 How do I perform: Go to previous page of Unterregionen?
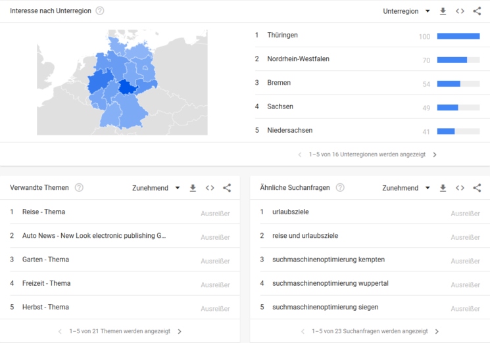click(x=300, y=154)
